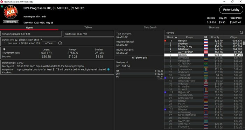Select player Dmitry Sneg row
This screenshot has width=245, height=130.
204,46
